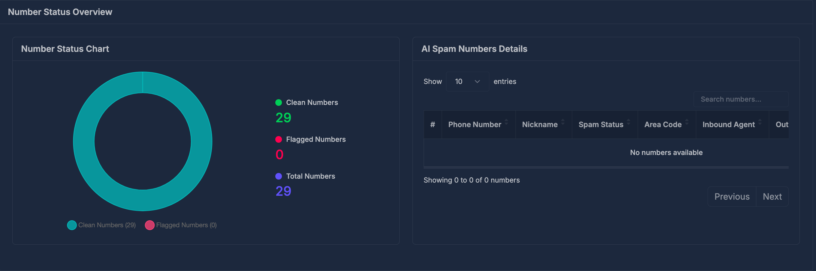
Task: Sort the # column
Action: [432, 124]
